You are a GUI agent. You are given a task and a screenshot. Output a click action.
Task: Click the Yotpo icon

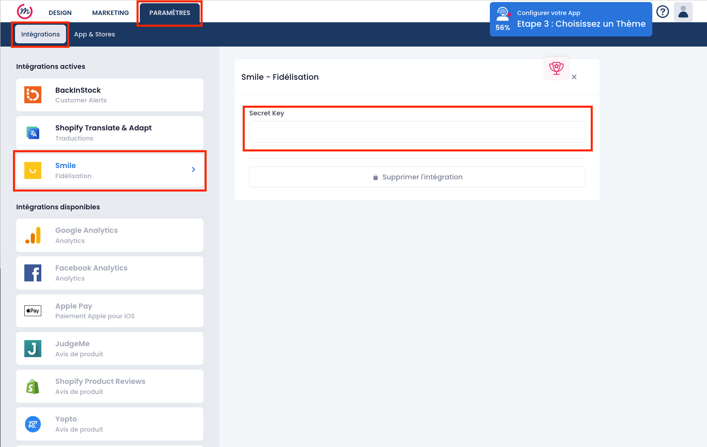coord(33,424)
